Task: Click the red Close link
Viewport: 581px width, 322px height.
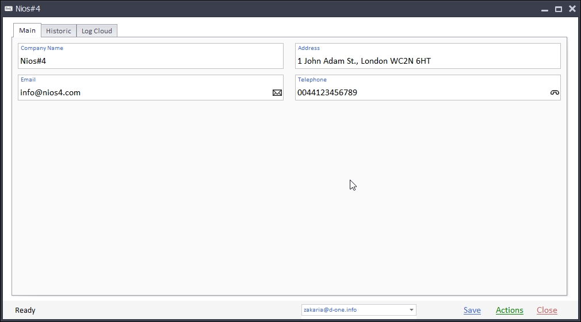Action: click(x=546, y=310)
